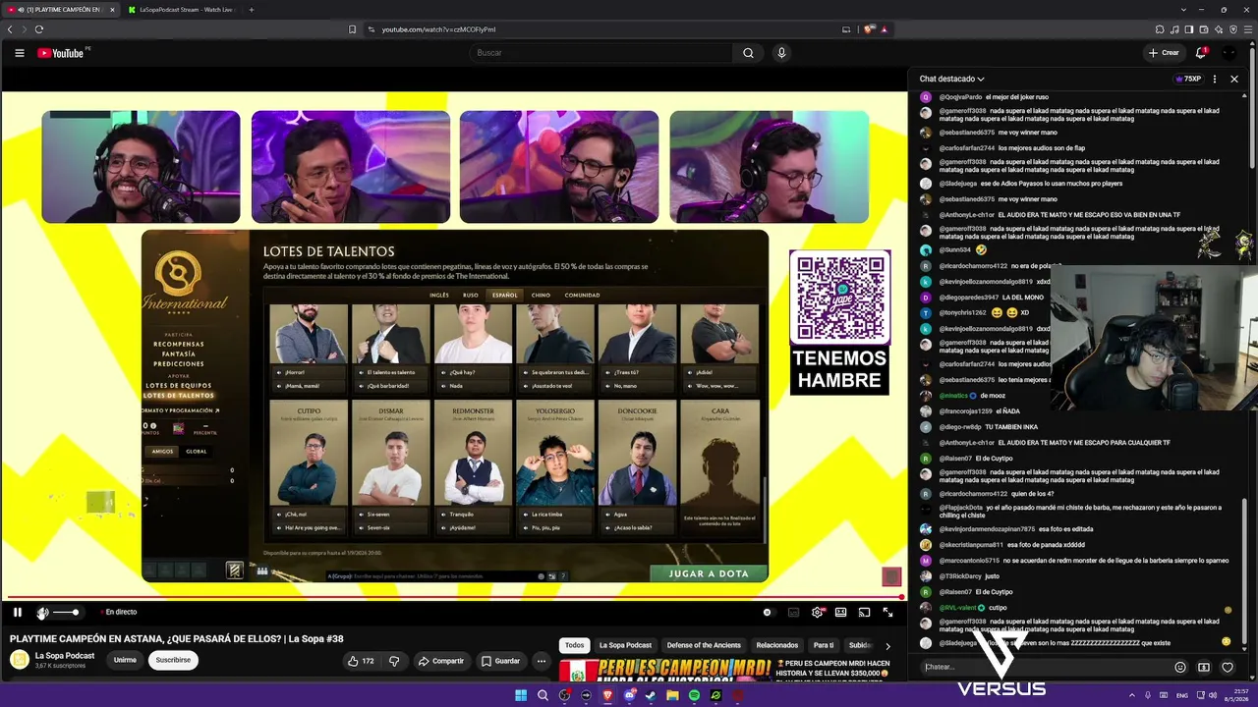Dislike the video
This screenshot has height=707, width=1258.
(x=394, y=661)
